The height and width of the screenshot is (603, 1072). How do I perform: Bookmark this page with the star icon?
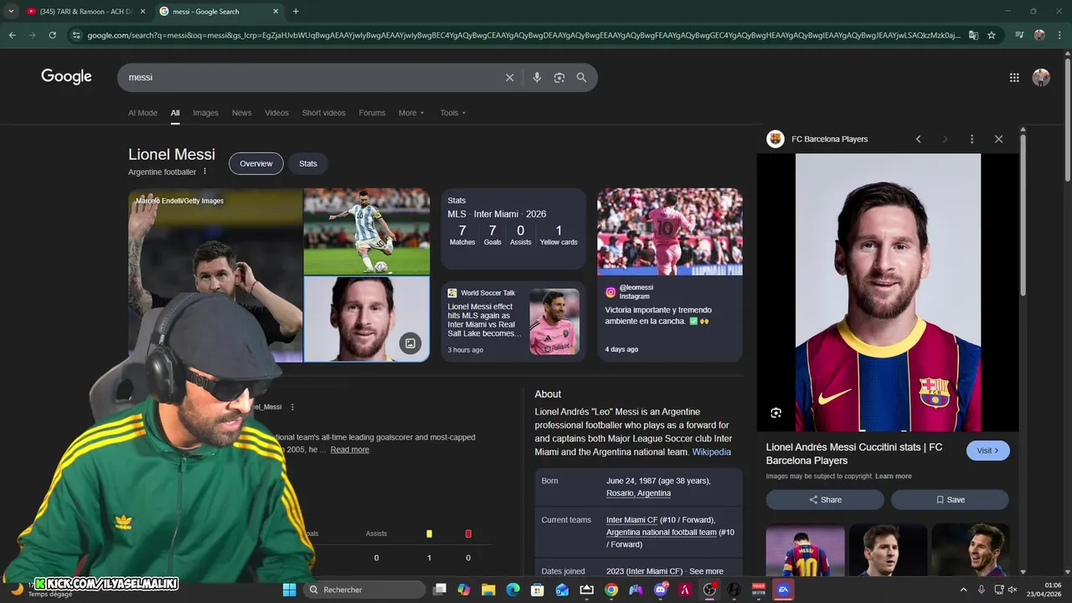click(x=992, y=35)
